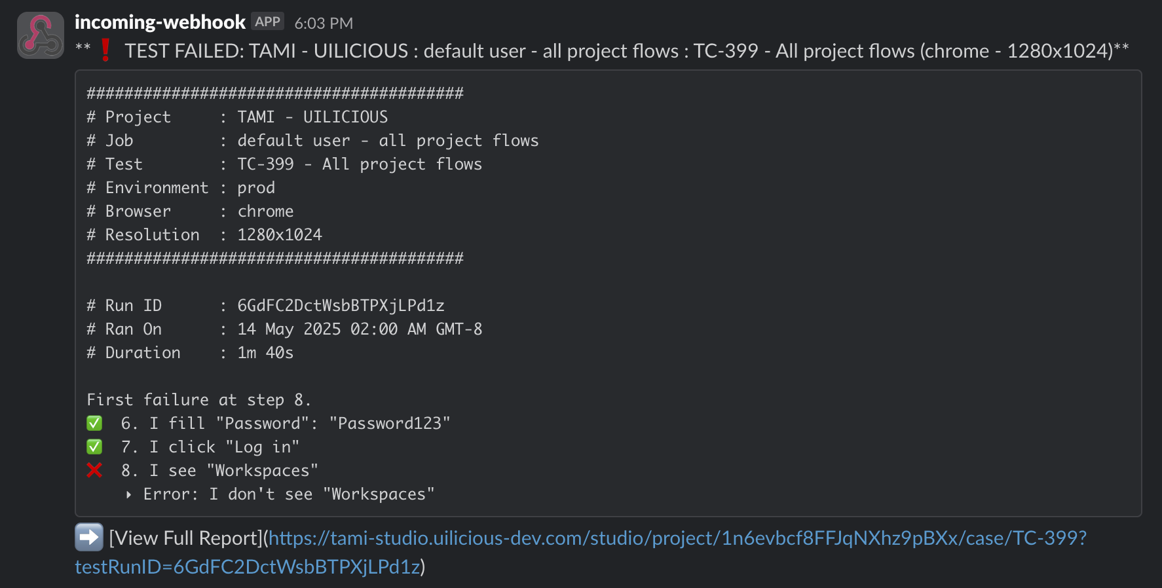Click the Run ID value 6GdFC2DctWsbBTPXjLPd1z
The image size is (1162, 588).
pos(341,306)
